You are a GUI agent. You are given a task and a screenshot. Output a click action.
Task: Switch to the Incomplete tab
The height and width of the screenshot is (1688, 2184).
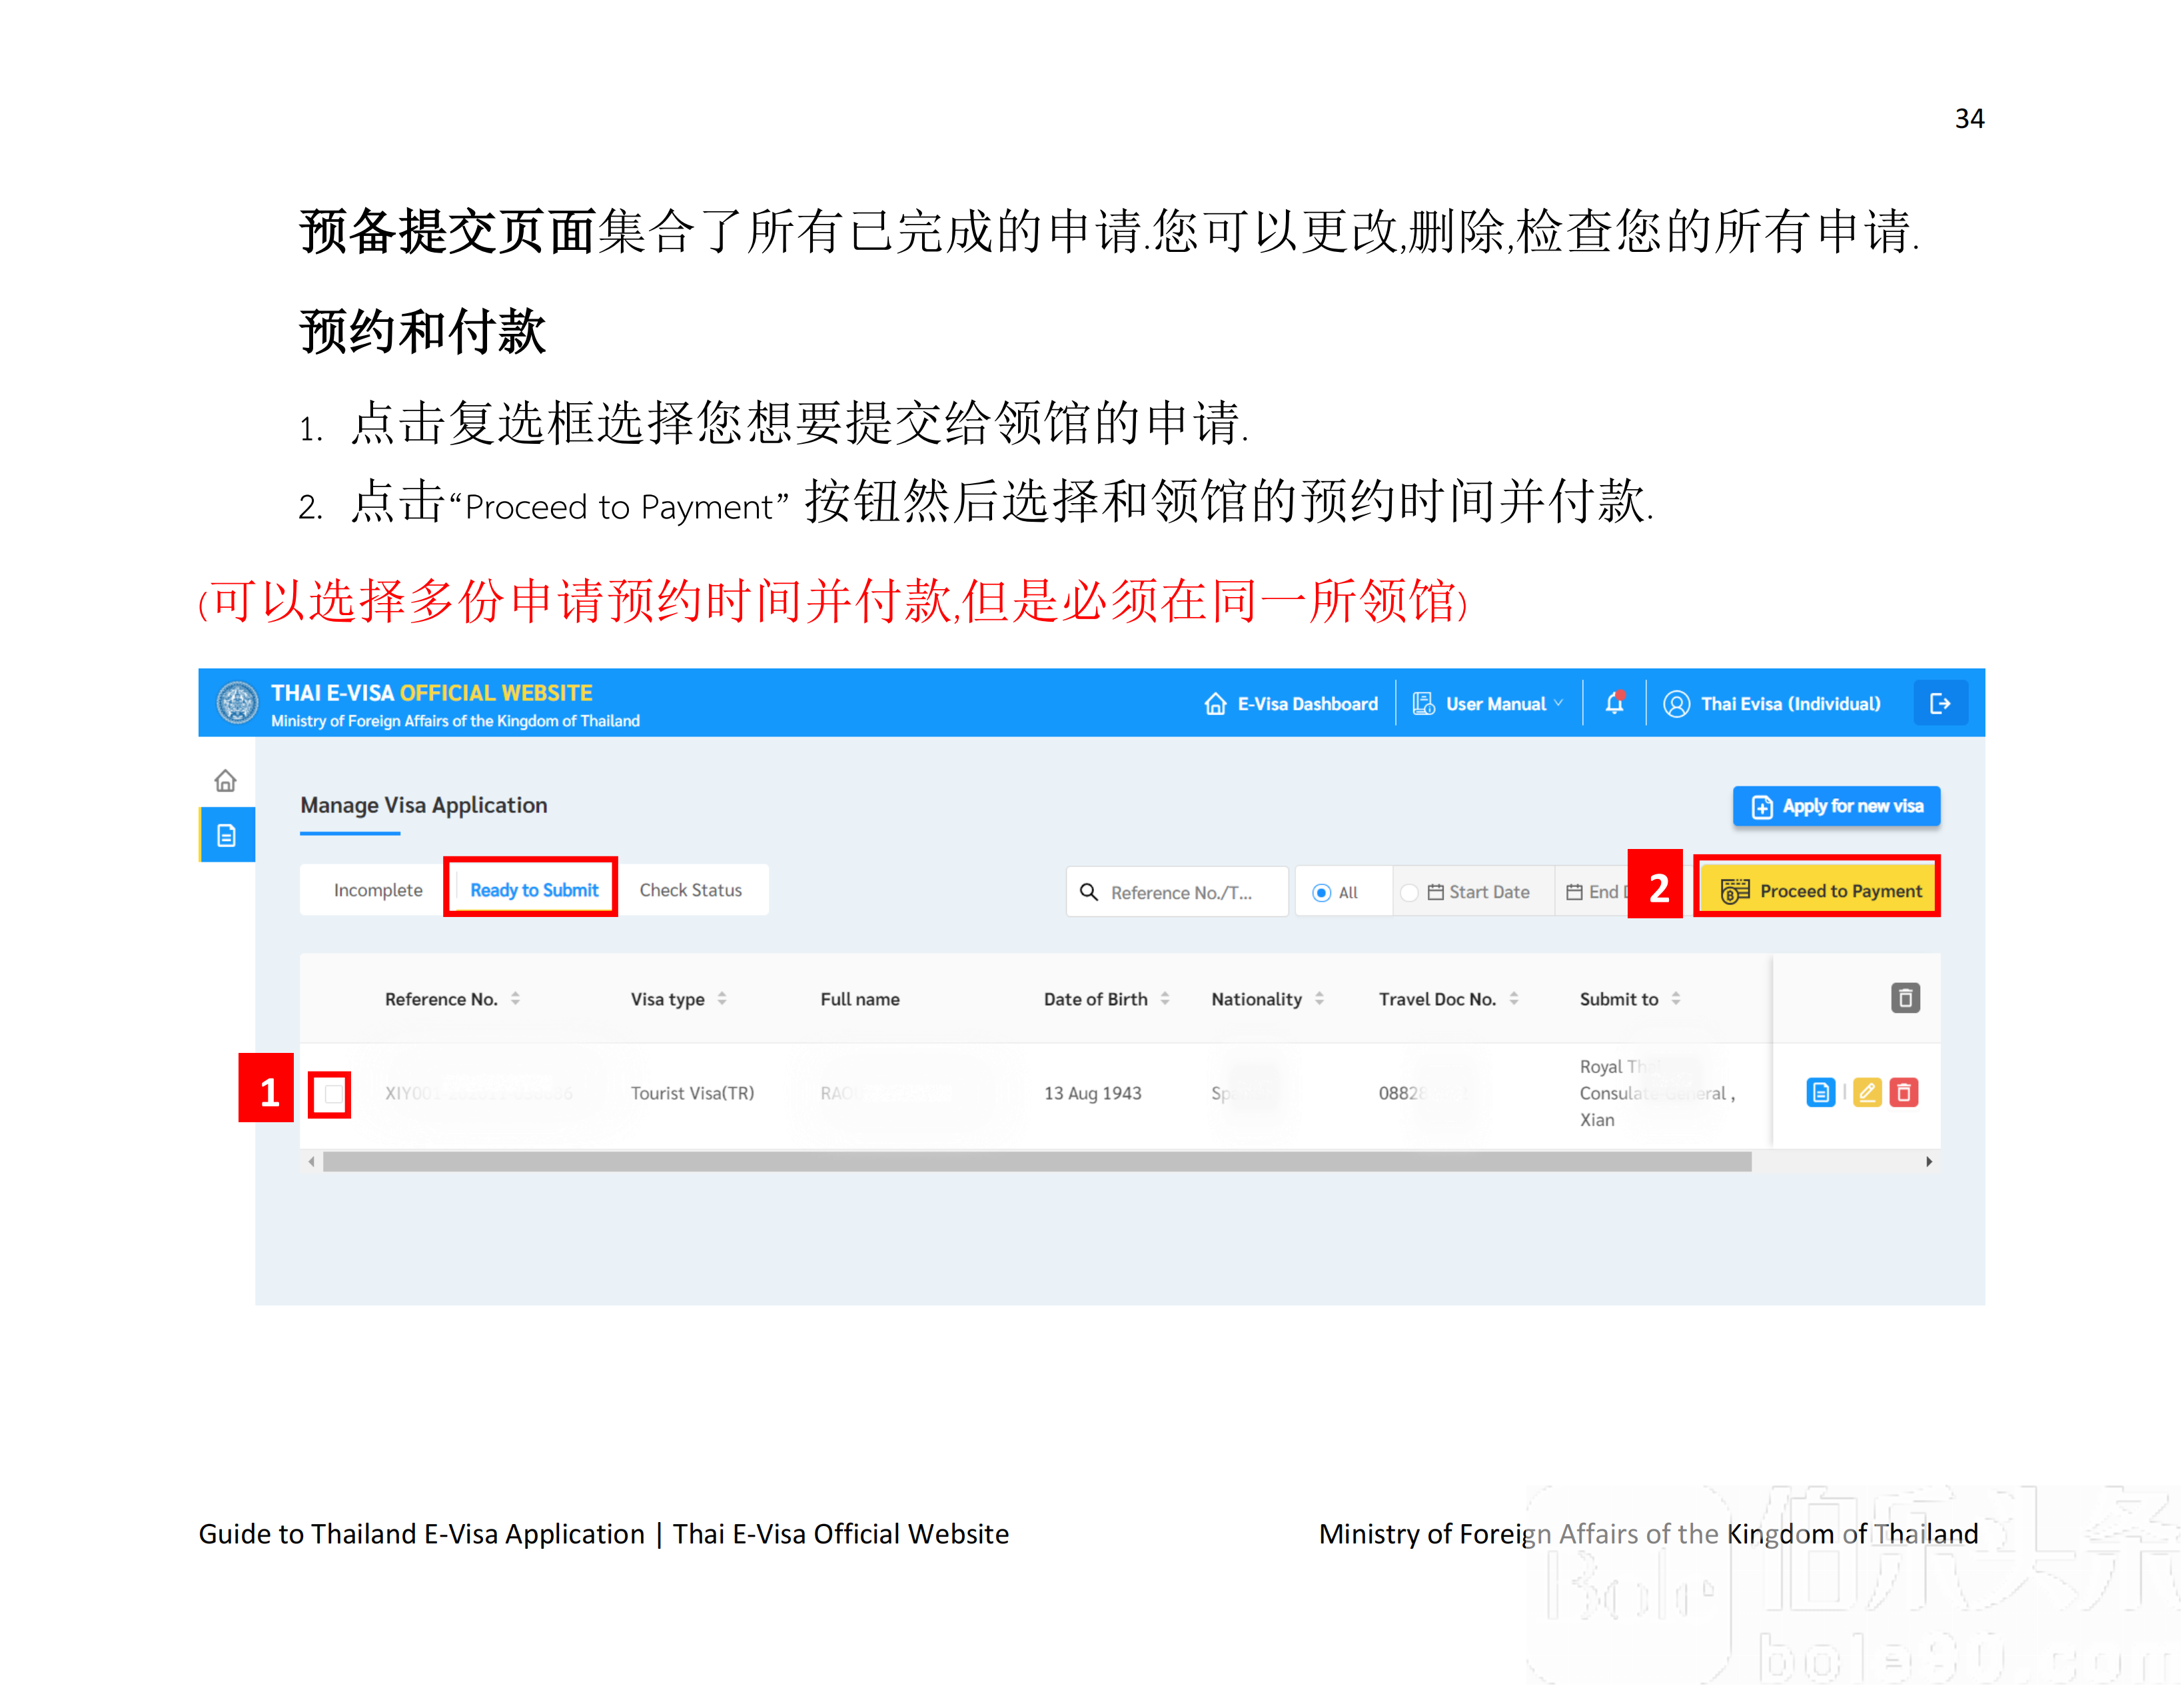[378, 889]
